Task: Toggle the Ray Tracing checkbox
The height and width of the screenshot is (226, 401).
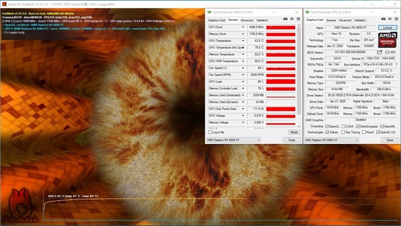Action: click(x=343, y=132)
